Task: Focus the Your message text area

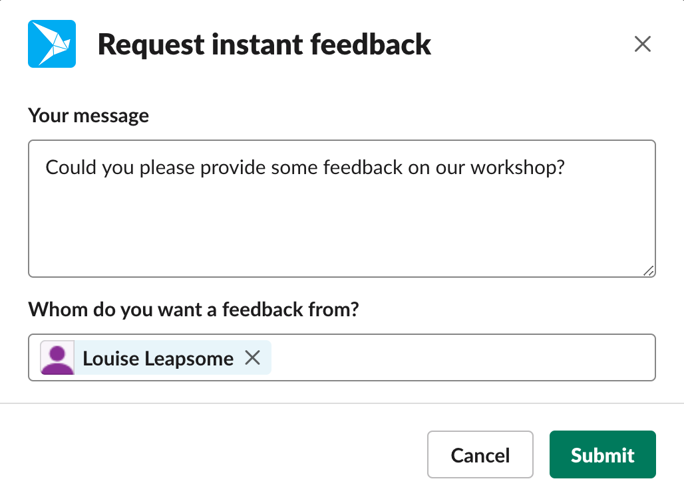Action: 342,209
